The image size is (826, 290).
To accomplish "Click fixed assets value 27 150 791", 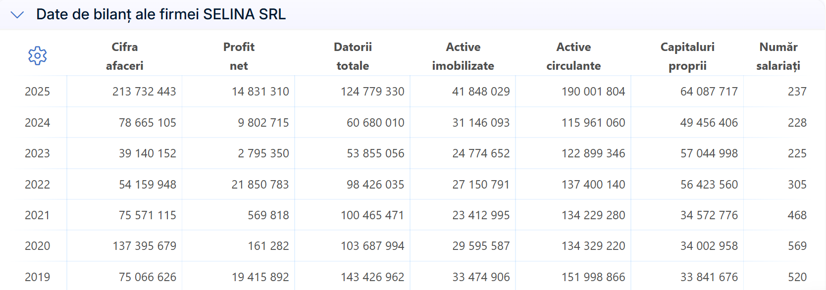I will [481, 185].
